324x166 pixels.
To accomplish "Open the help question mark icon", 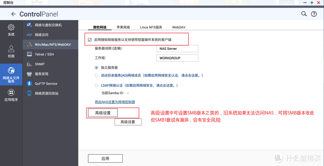I will 314,14.
